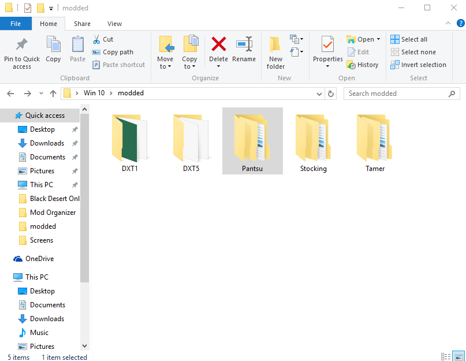The height and width of the screenshot is (361, 466).
Task: Click Select all button
Action: click(409, 39)
